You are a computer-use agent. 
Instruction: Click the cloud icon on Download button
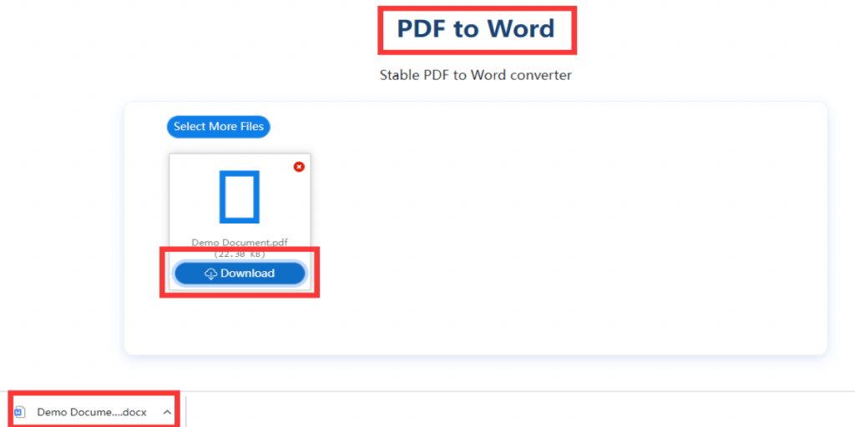tap(211, 274)
